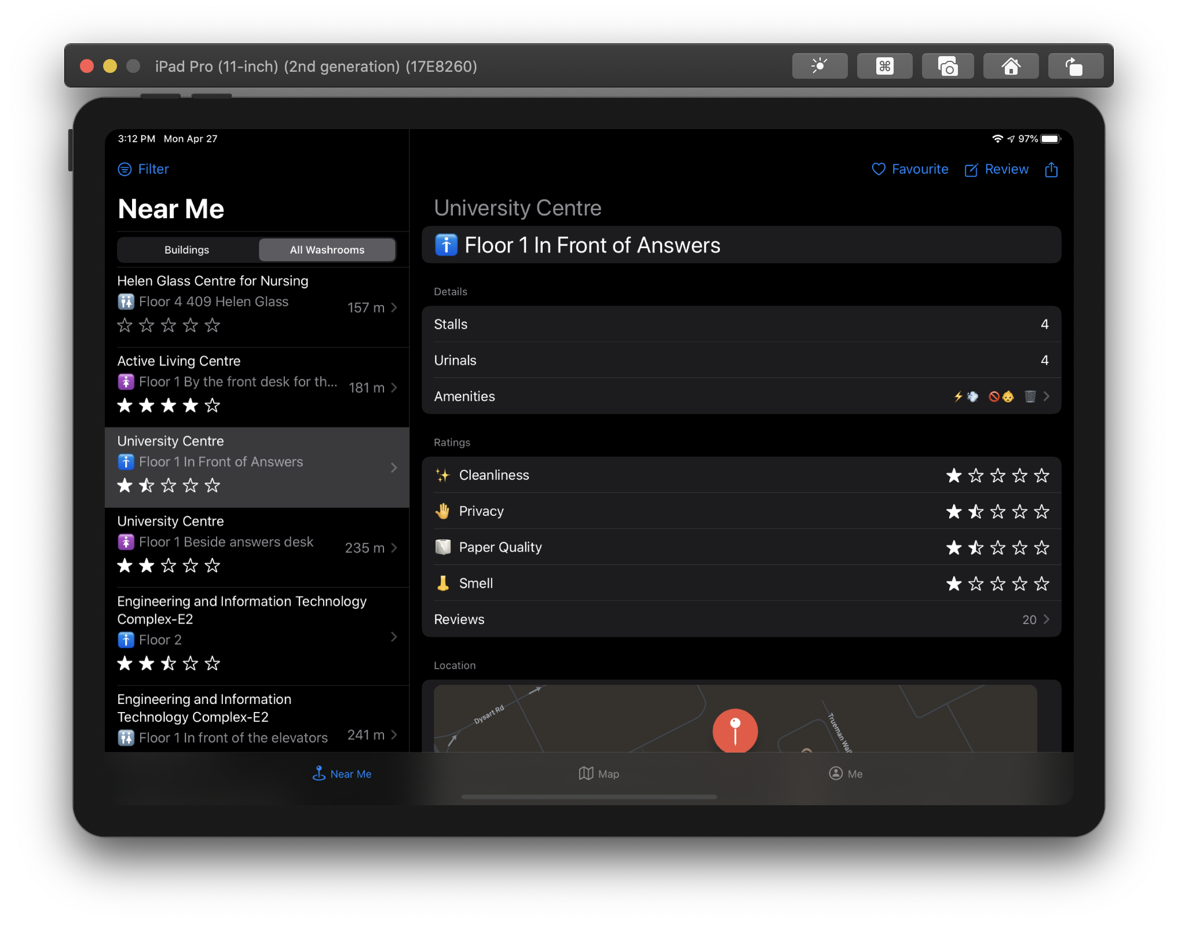The image size is (1178, 932).
Task: Click the simulator Home button icon
Action: click(x=1011, y=66)
